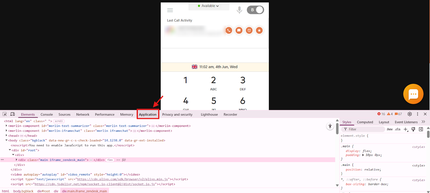The image size is (430, 193).
Task: Click the microphone icon in dialer
Action: (x=239, y=10)
